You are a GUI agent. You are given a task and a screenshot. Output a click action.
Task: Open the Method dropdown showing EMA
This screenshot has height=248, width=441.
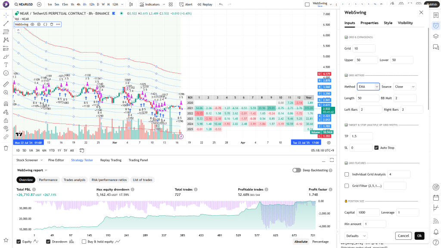coord(368,87)
